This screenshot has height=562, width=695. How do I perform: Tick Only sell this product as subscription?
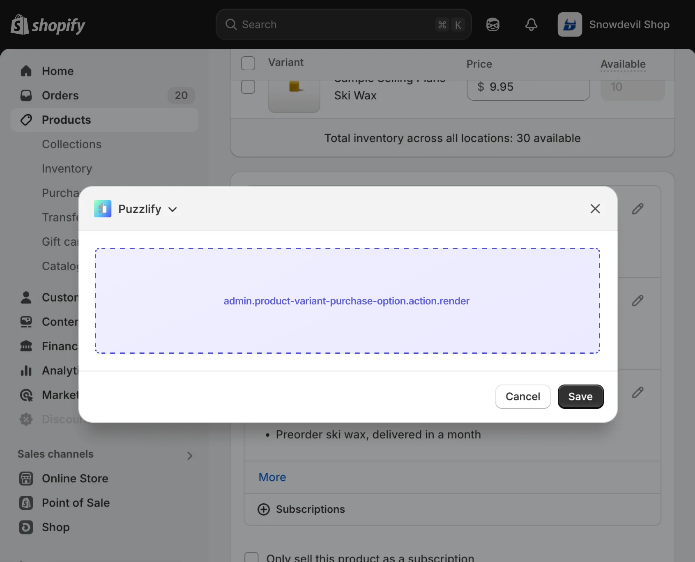251,557
